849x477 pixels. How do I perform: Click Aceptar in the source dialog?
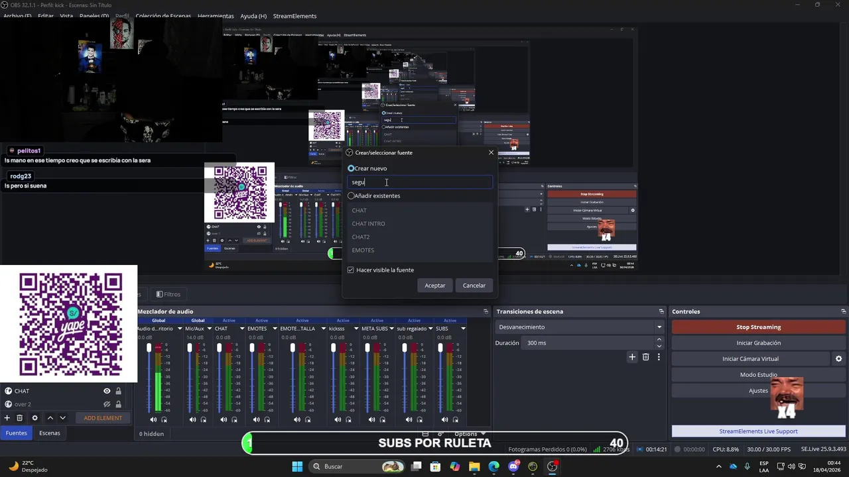(435, 286)
